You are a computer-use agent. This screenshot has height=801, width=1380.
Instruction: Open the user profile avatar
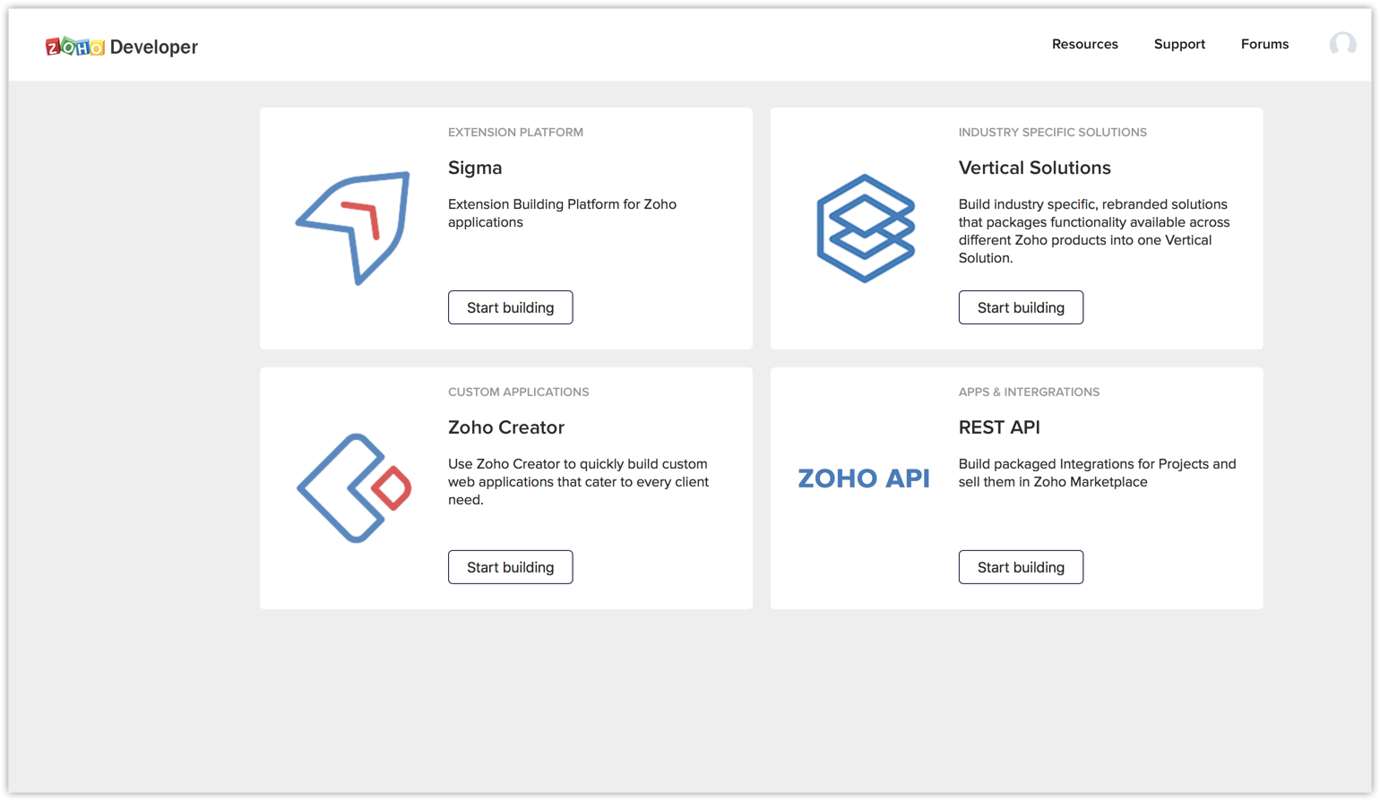pos(1341,44)
